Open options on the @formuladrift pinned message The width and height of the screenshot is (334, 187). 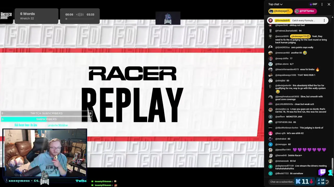point(324,21)
